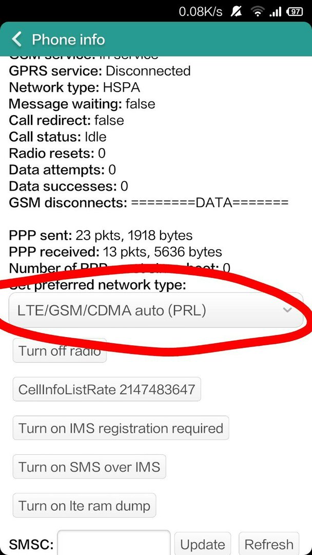312x555 pixels.
Task: Click the SMSC Update button
Action: click(203, 544)
